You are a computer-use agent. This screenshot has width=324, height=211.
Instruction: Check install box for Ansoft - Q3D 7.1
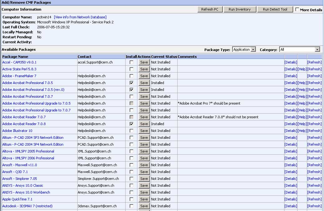[131, 172]
